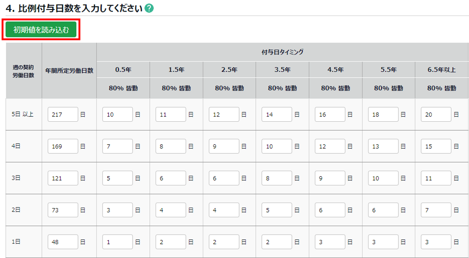Viewport: 469px width, 258px height.
Task: Select 1.5年 field in 1日 row
Action: pyautogui.click(x=171, y=242)
